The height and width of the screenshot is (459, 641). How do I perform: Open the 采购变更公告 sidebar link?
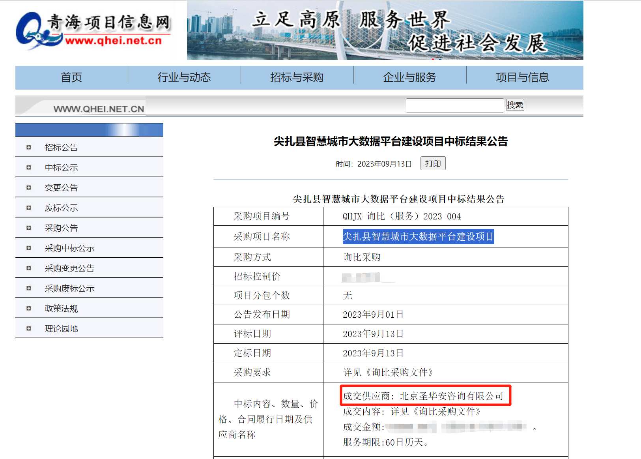(x=70, y=268)
